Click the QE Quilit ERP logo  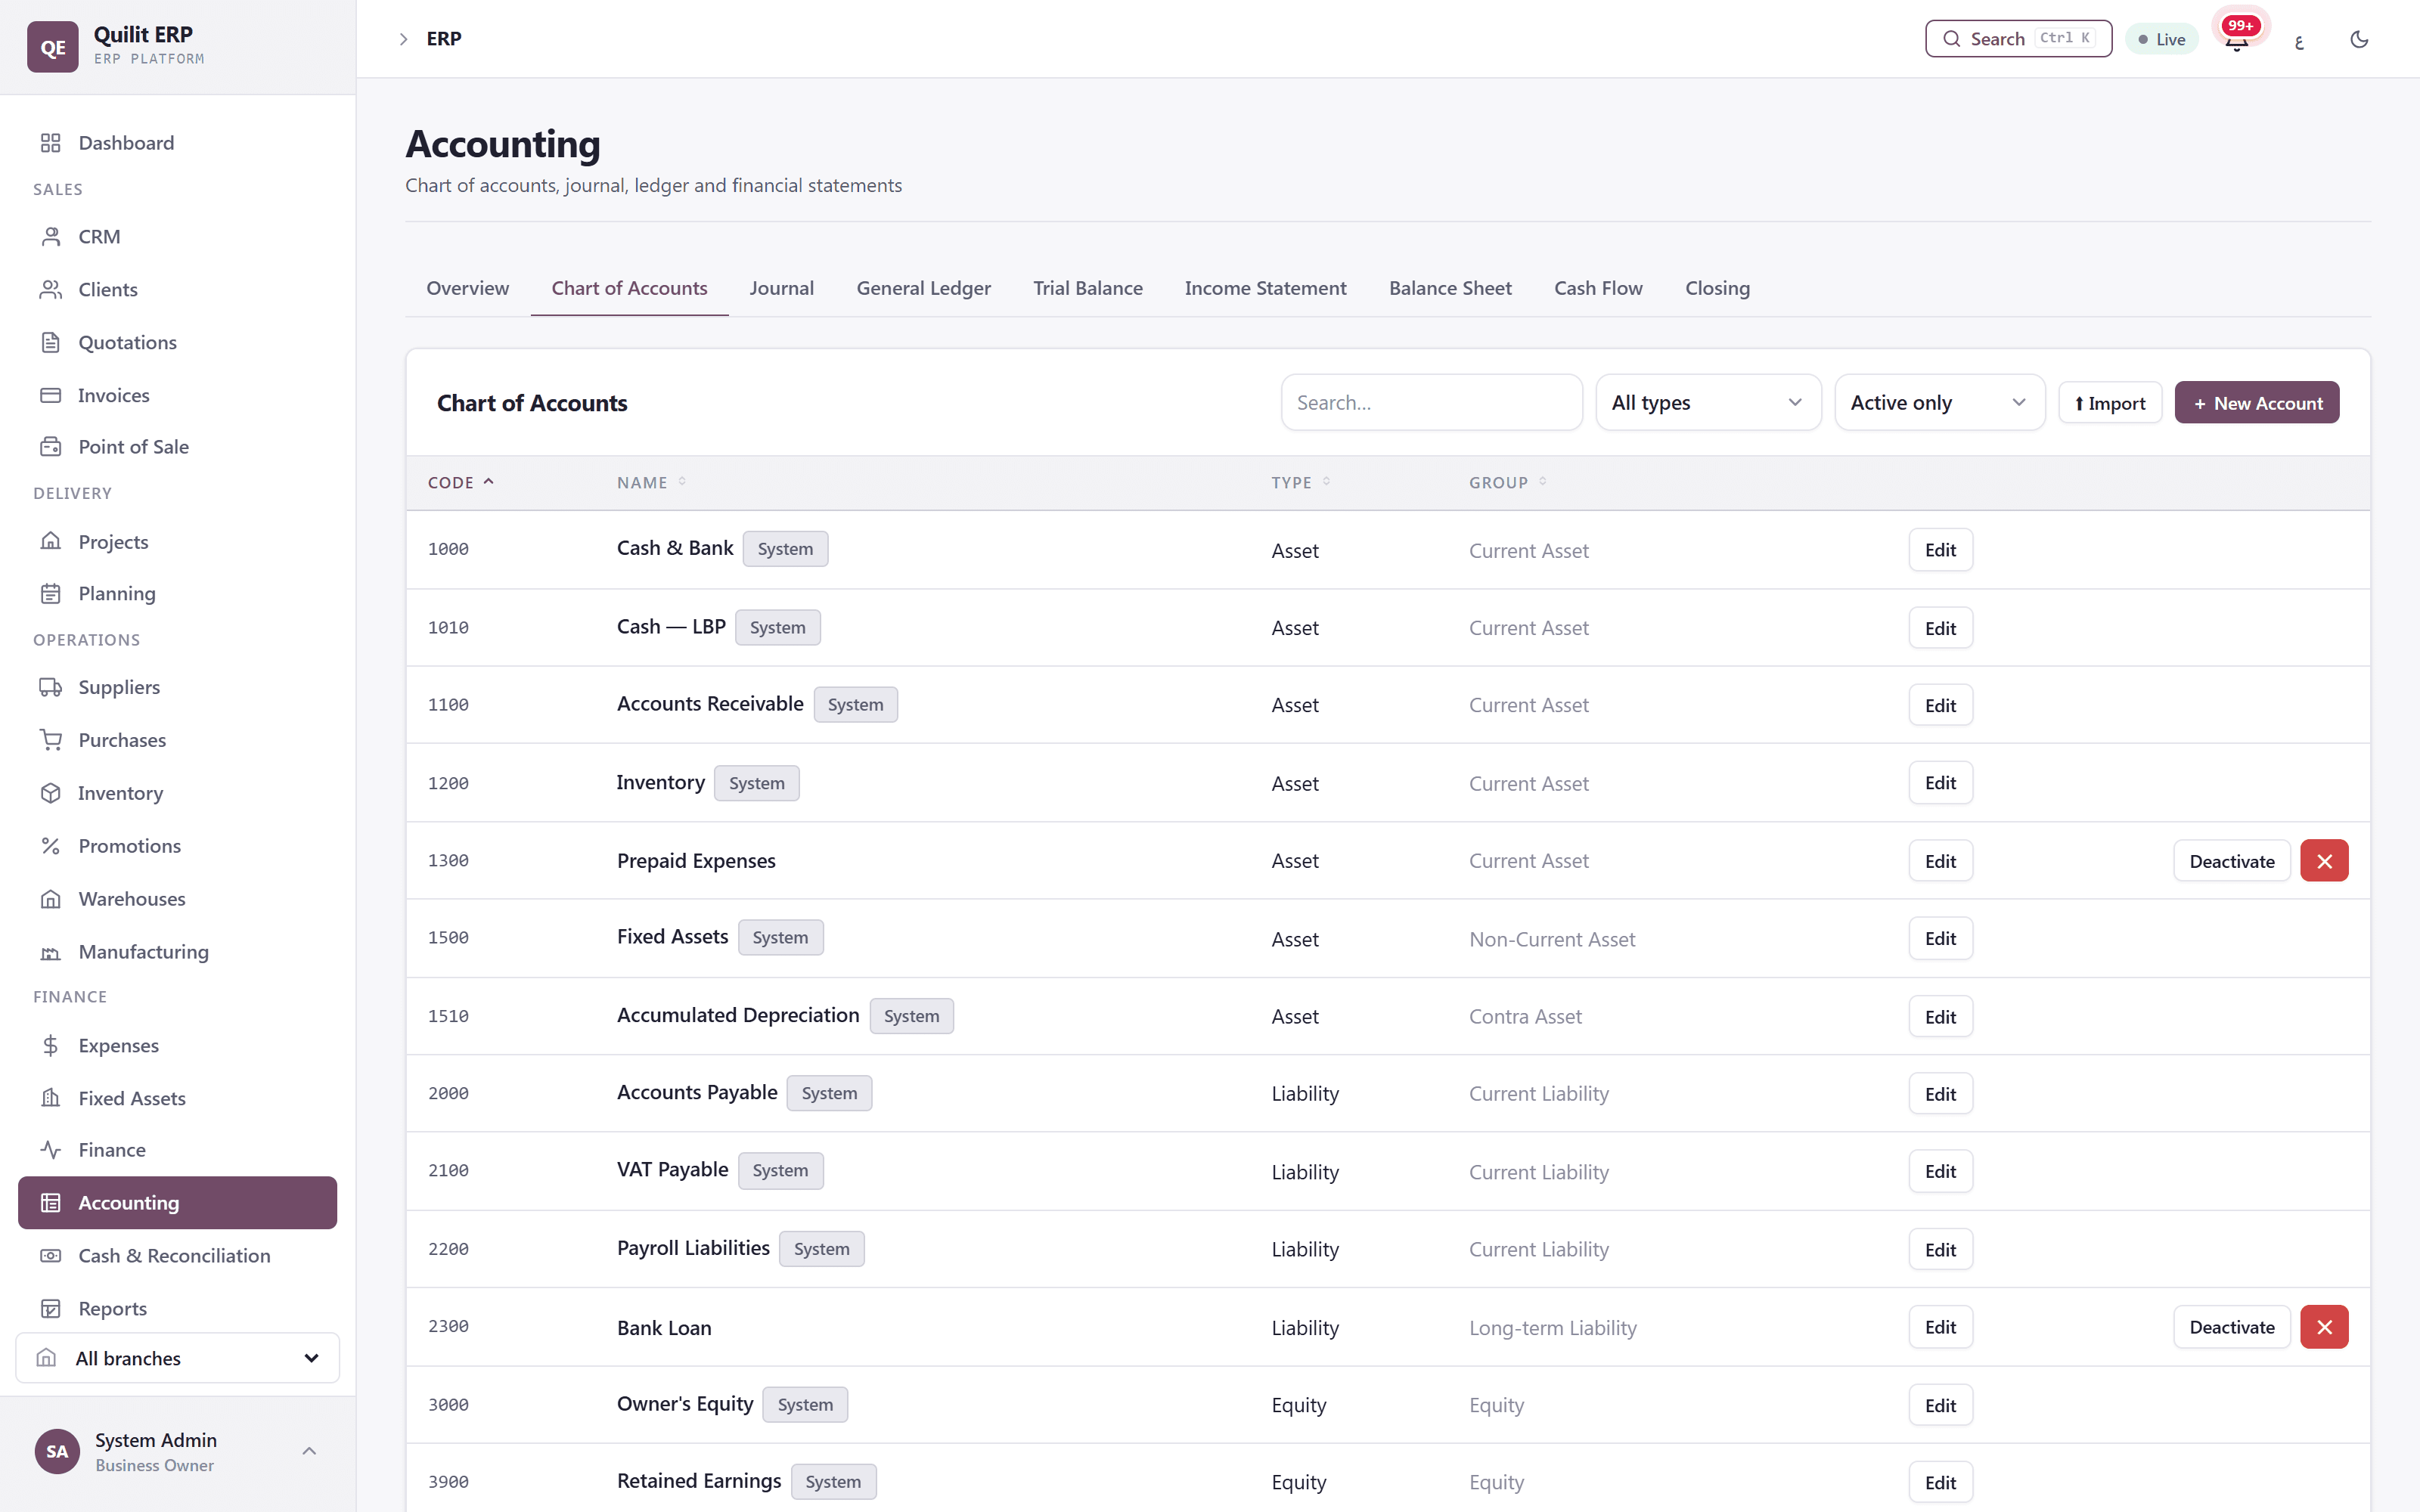point(52,46)
